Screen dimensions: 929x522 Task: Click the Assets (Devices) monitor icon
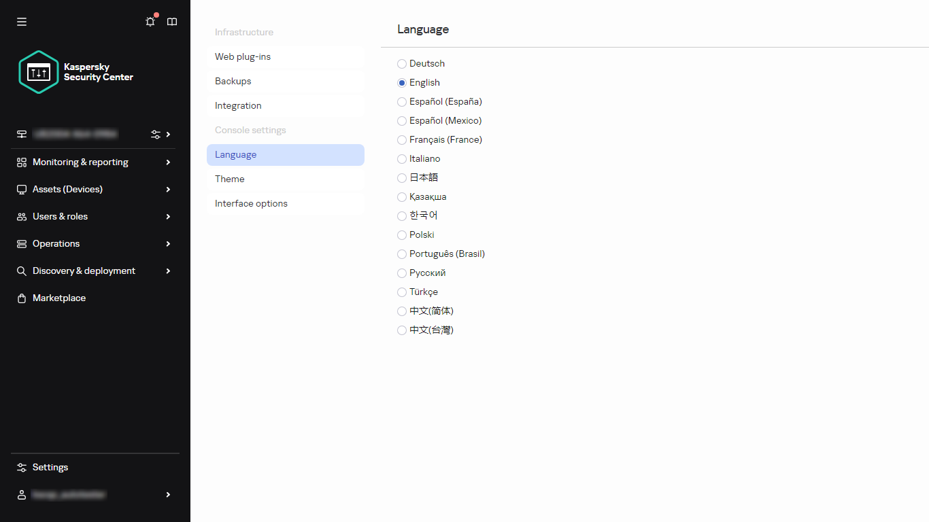pyautogui.click(x=21, y=189)
